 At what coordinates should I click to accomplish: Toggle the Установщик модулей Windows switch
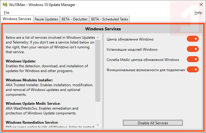pyautogui.click(x=192, y=49)
